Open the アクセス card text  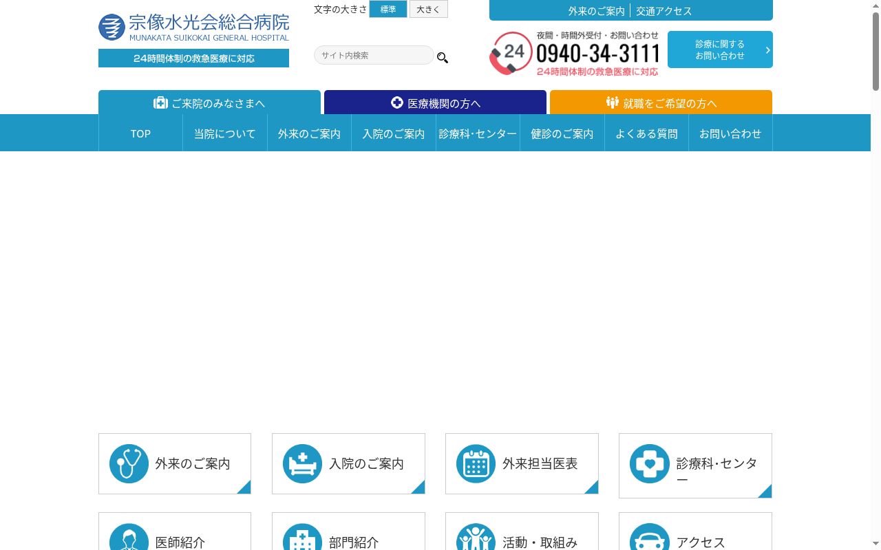point(701,542)
